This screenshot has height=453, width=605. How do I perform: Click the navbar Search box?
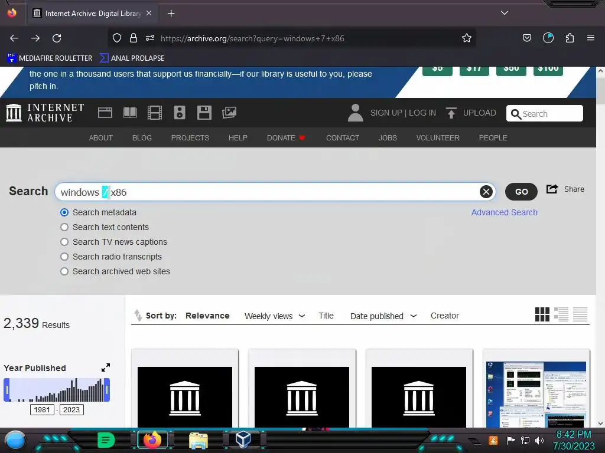tap(544, 113)
